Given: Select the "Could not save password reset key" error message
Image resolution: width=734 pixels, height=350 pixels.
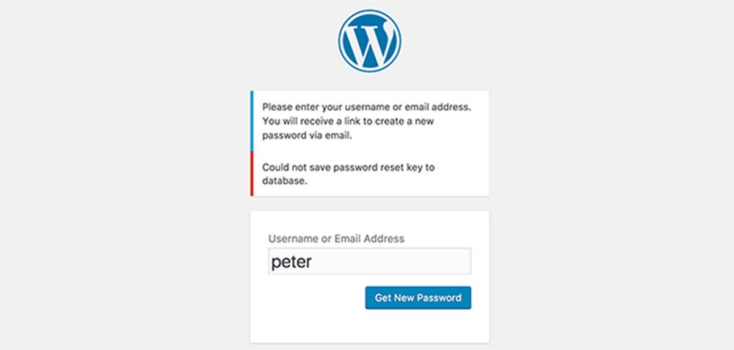Looking at the screenshot, I should pyautogui.click(x=348, y=174).
